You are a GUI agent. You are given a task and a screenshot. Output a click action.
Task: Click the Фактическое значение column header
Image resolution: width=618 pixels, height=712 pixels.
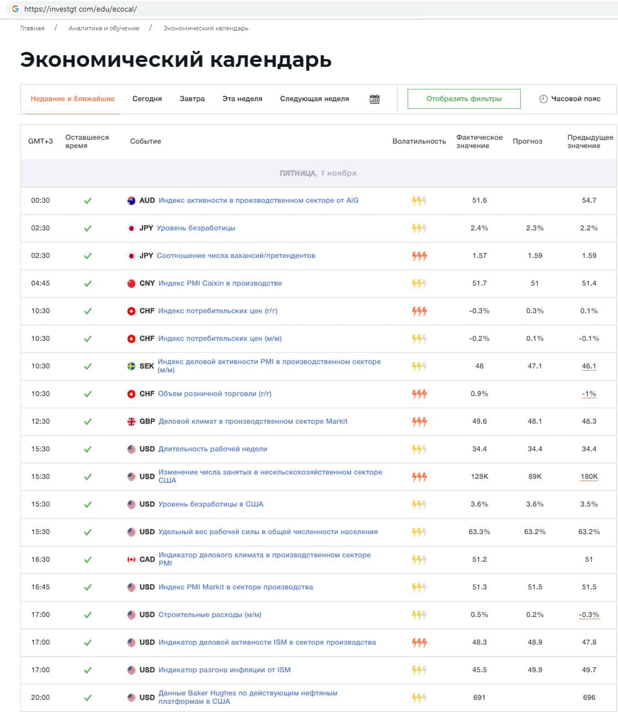click(x=479, y=141)
